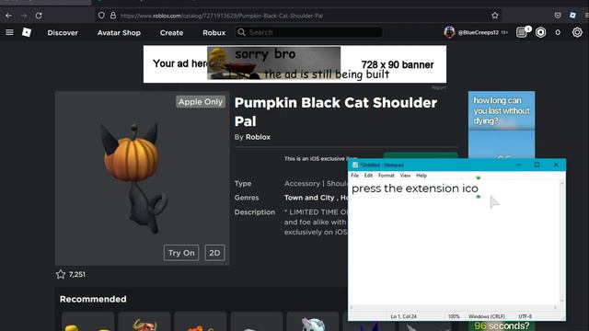
Task: Click the Ln 1, Col 24 status entry
Action: pyautogui.click(x=403, y=316)
